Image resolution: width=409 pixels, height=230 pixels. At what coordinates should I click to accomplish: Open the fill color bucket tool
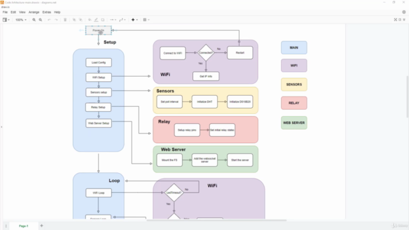[x=89, y=20]
